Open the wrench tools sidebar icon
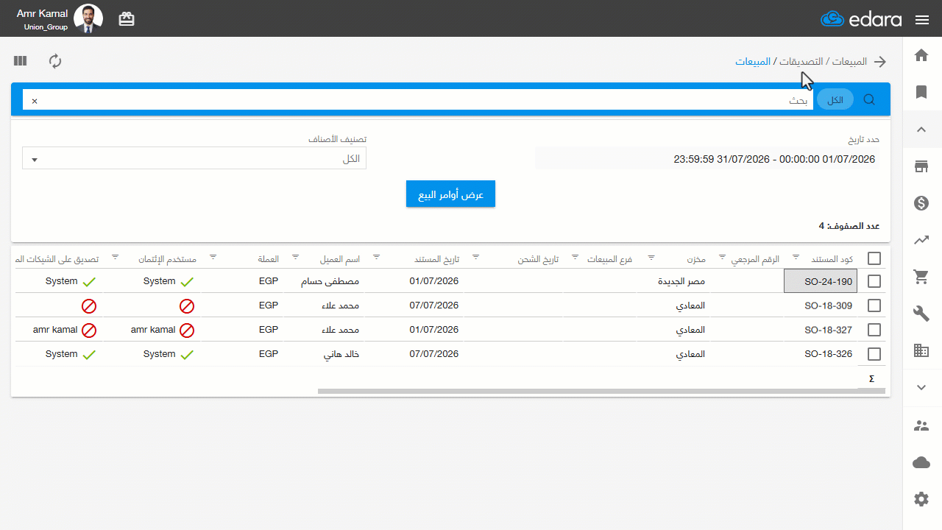This screenshot has height=530, width=942. click(921, 314)
